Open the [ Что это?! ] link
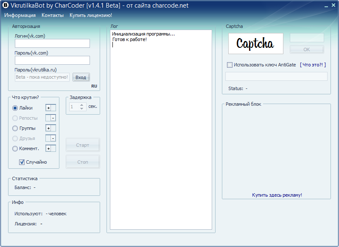This screenshot has width=339, height=247. click(313, 65)
